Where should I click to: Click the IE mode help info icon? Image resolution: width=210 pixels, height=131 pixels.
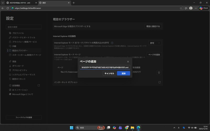[112, 43]
